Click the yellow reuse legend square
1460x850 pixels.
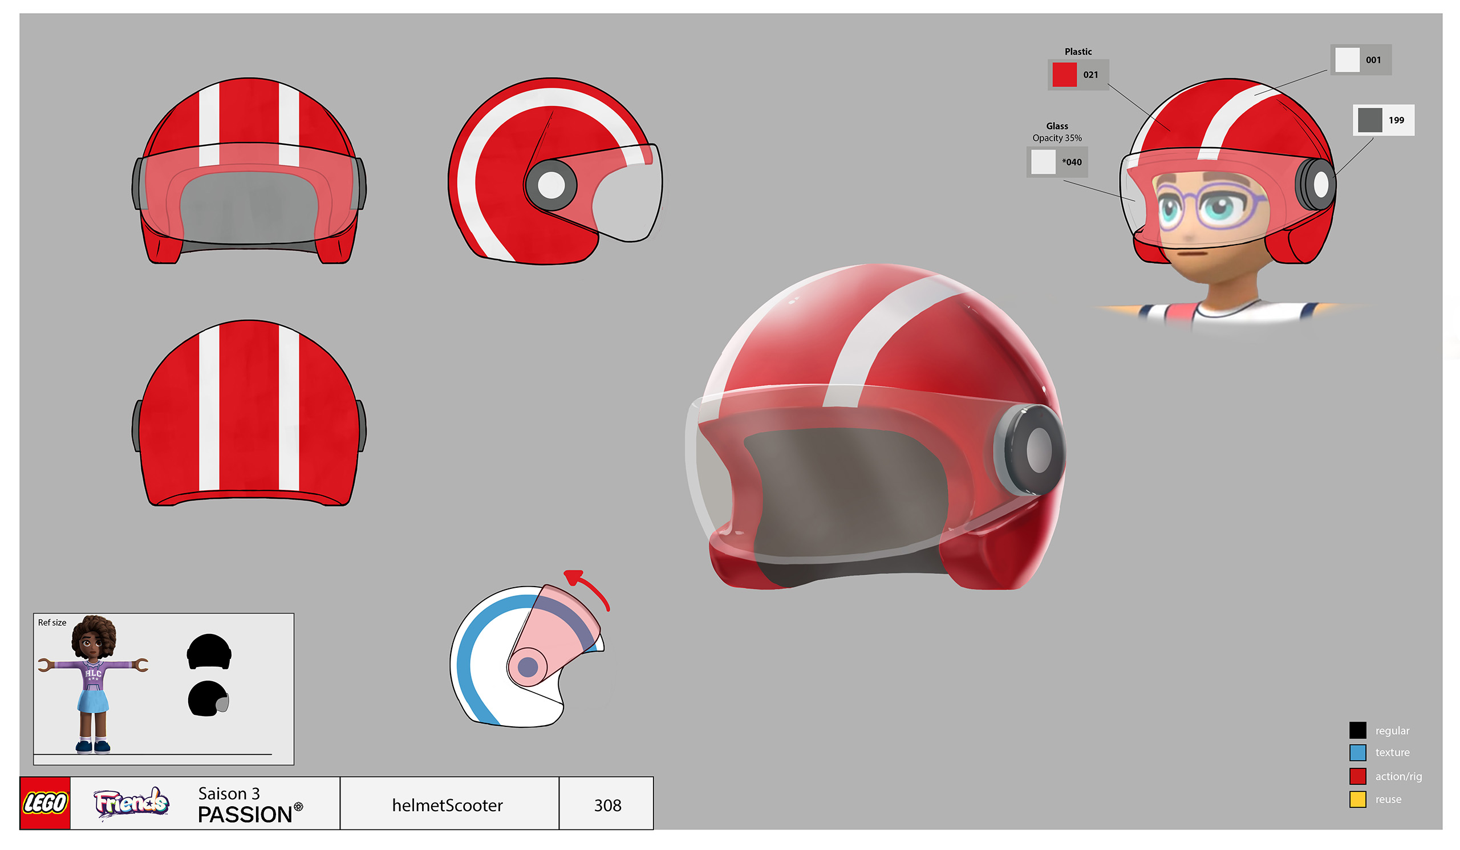tap(1357, 799)
